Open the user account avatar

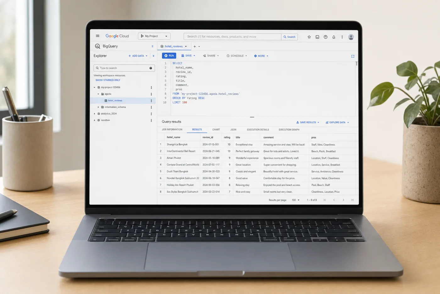pos(351,37)
